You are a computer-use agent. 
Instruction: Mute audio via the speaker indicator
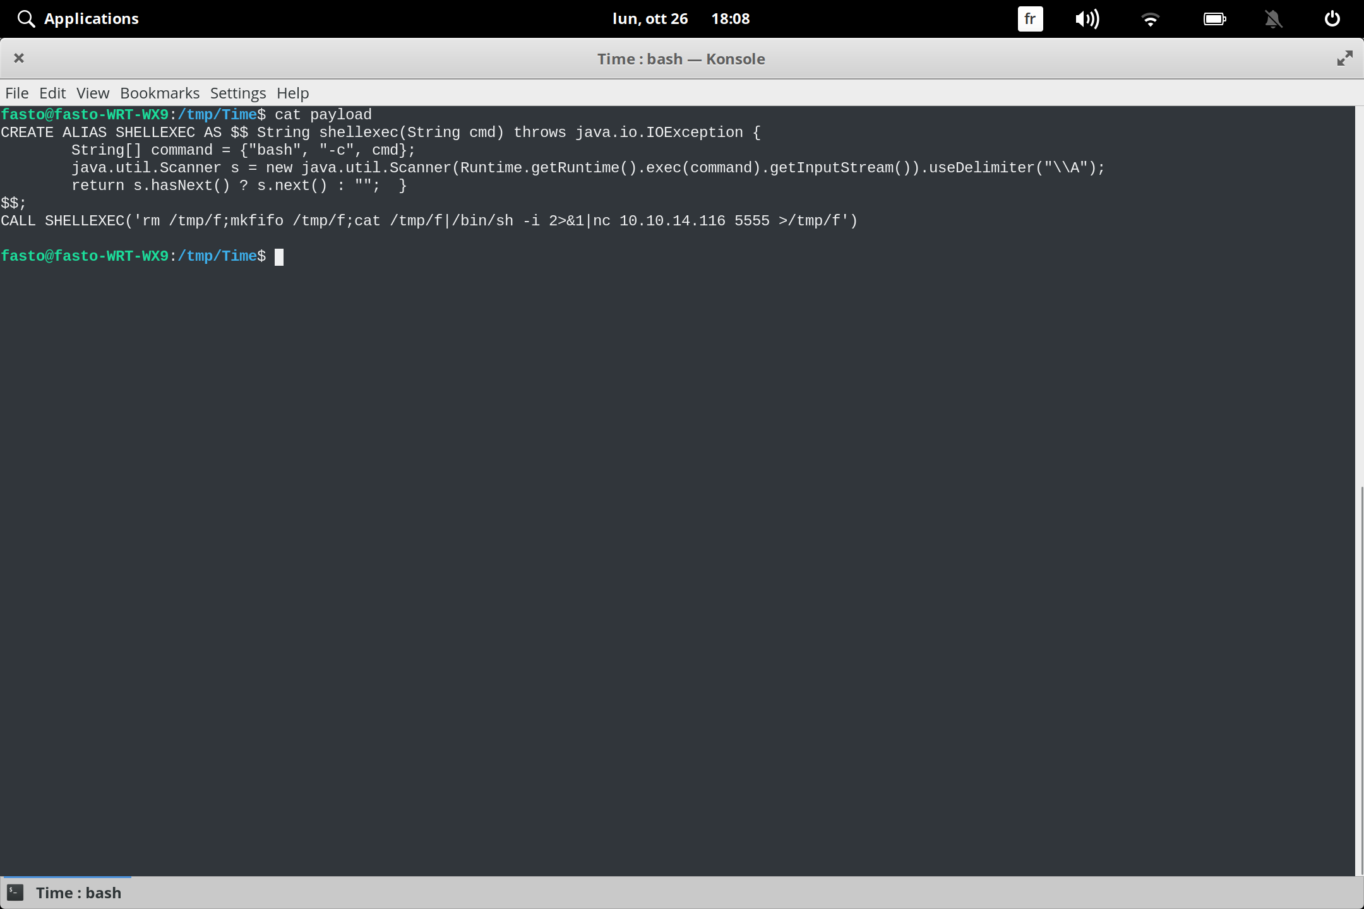[x=1087, y=18]
